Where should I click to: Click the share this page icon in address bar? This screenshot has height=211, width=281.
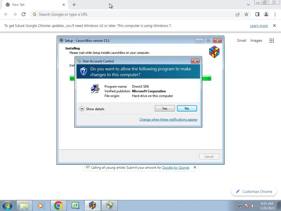(x=238, y=14)
